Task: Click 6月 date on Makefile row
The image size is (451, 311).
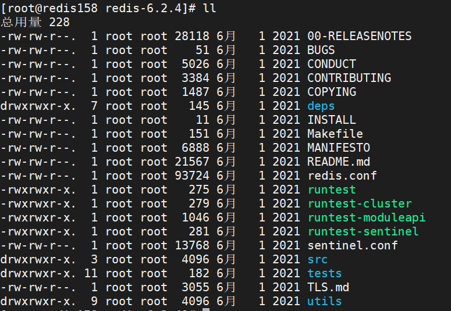Action: (x=226, y=134)
